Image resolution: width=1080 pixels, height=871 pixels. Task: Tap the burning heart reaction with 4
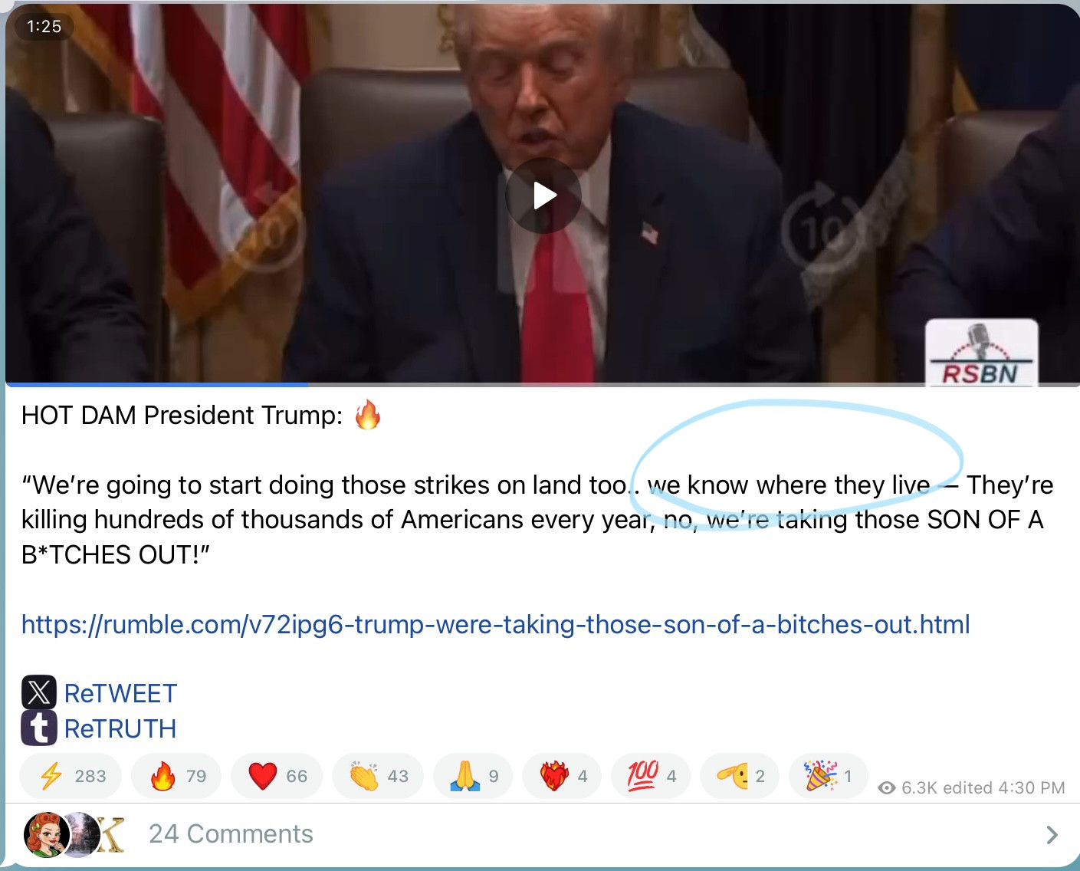(x=562, y=776)
